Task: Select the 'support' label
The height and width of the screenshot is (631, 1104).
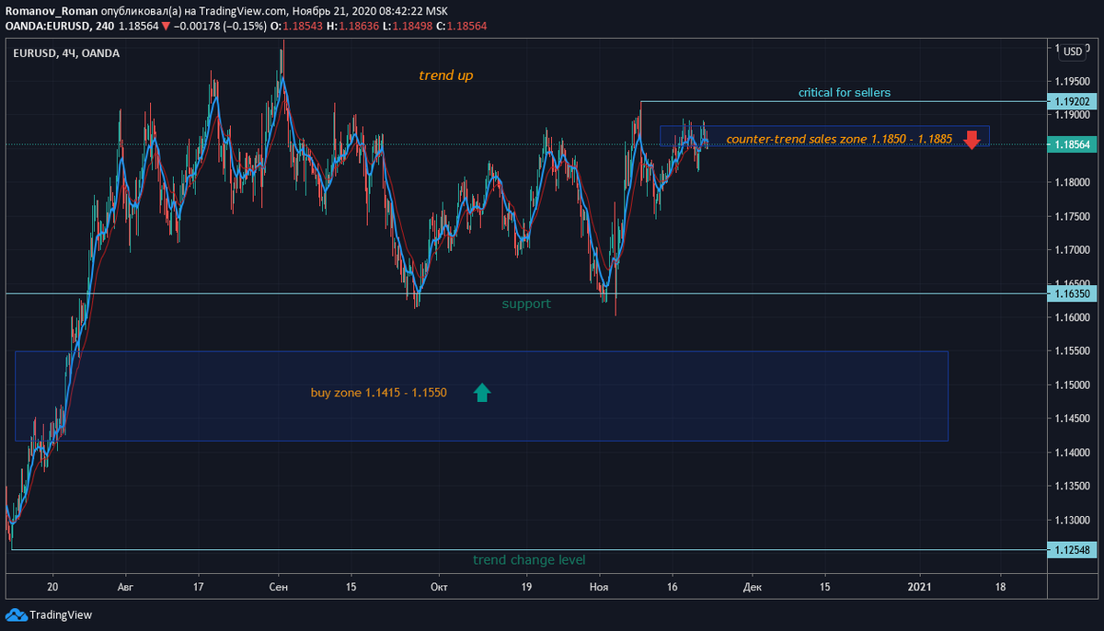Action: (x=526, y=303)
